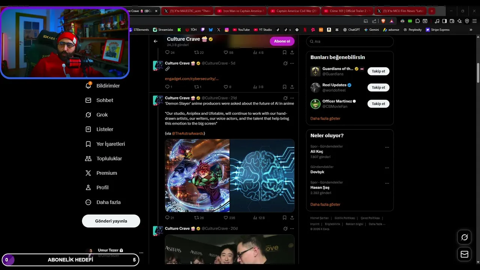Image resolution: width=480 pixels, height=270 pixels.
Task: Reply to the Demon Slayer post
Action: (x=169, y=218)
